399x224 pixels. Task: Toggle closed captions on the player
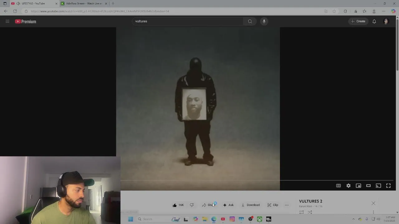pos(339,186)
